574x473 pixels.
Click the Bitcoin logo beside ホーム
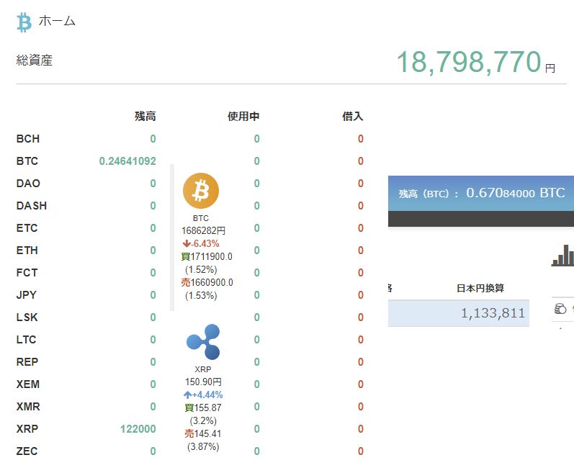24,22
